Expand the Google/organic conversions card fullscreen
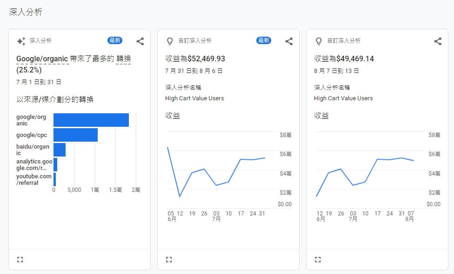This screenshot has width=454, height=274. point(20,260)
